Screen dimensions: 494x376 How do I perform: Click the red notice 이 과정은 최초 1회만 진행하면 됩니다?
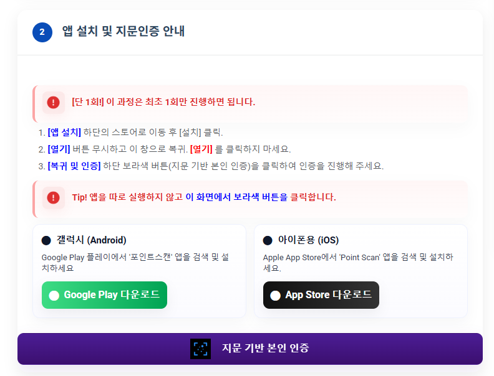point(180,102)
